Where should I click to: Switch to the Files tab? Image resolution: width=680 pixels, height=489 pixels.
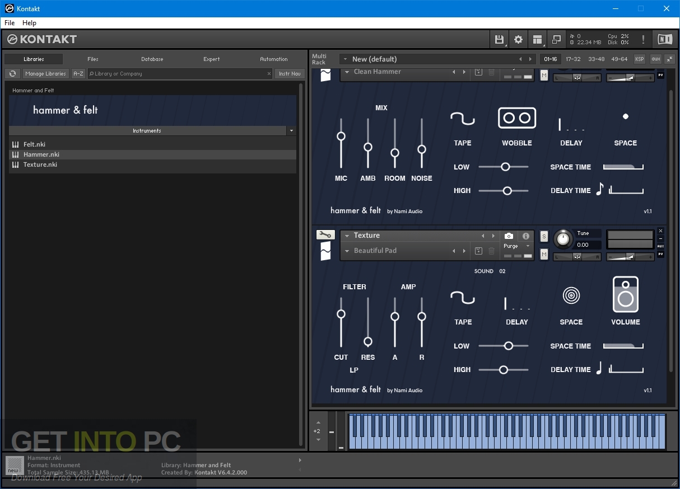pos(93,59)
